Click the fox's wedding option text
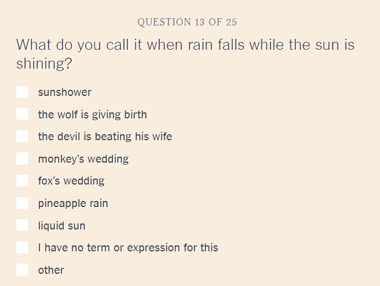 point(71,181)
